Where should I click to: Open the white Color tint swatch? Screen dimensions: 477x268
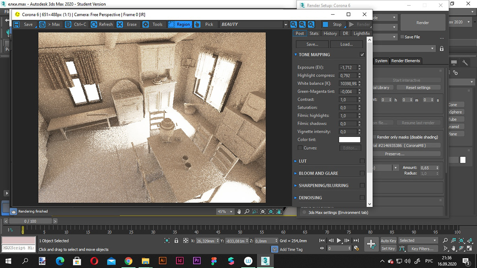349,140
